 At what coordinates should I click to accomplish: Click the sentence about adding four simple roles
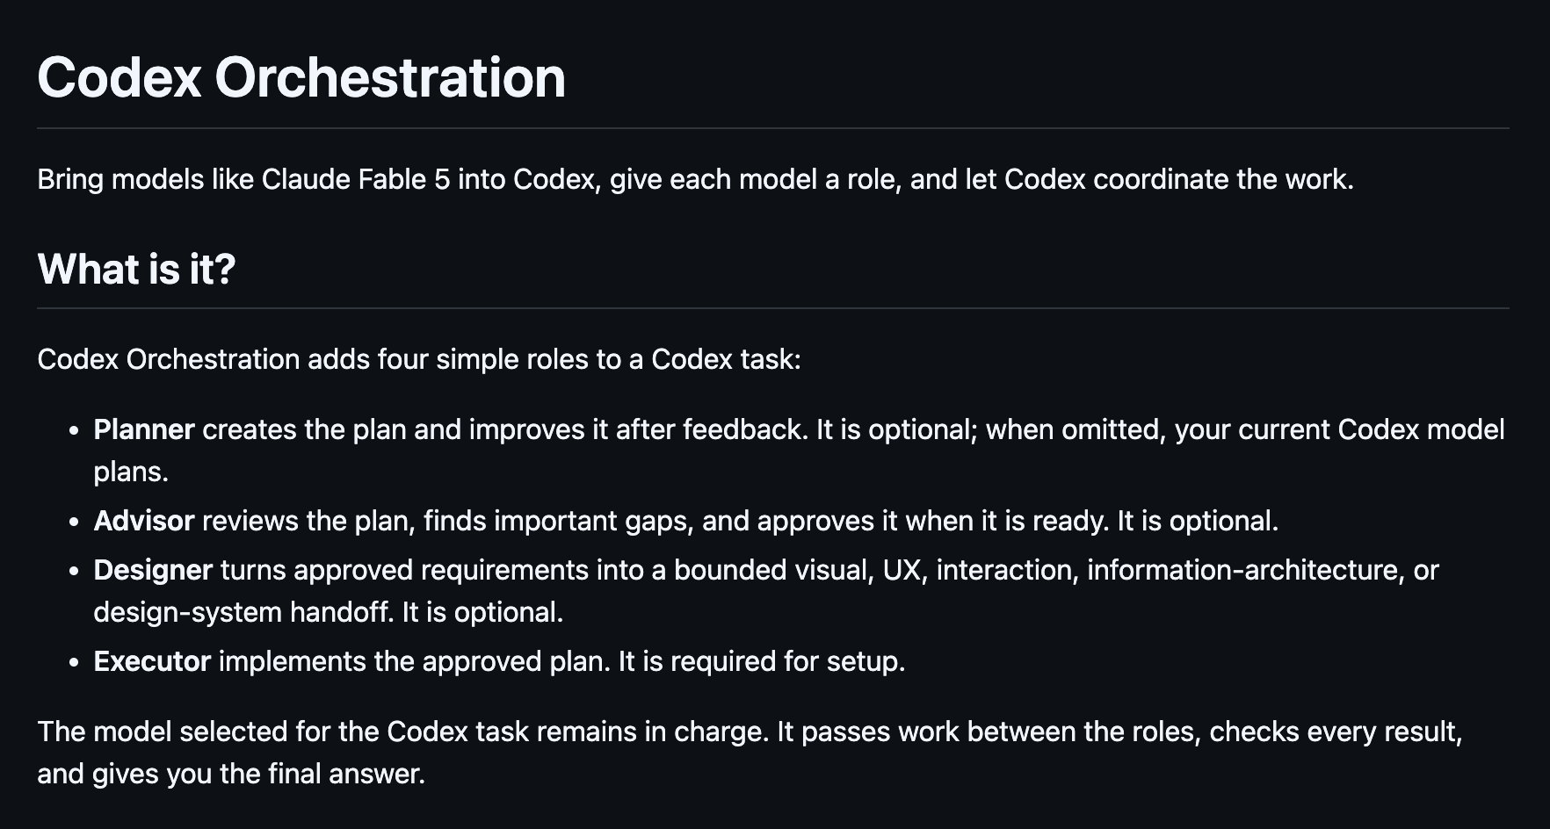click(x=419, y=359)
